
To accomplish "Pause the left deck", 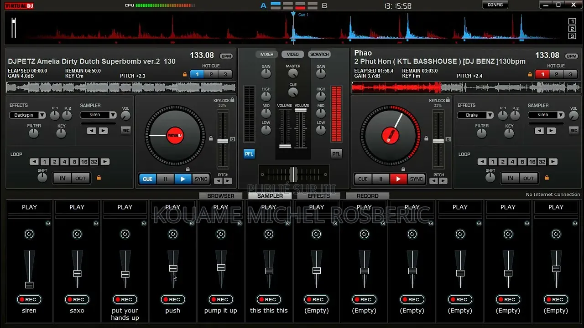I will point(165,179).
